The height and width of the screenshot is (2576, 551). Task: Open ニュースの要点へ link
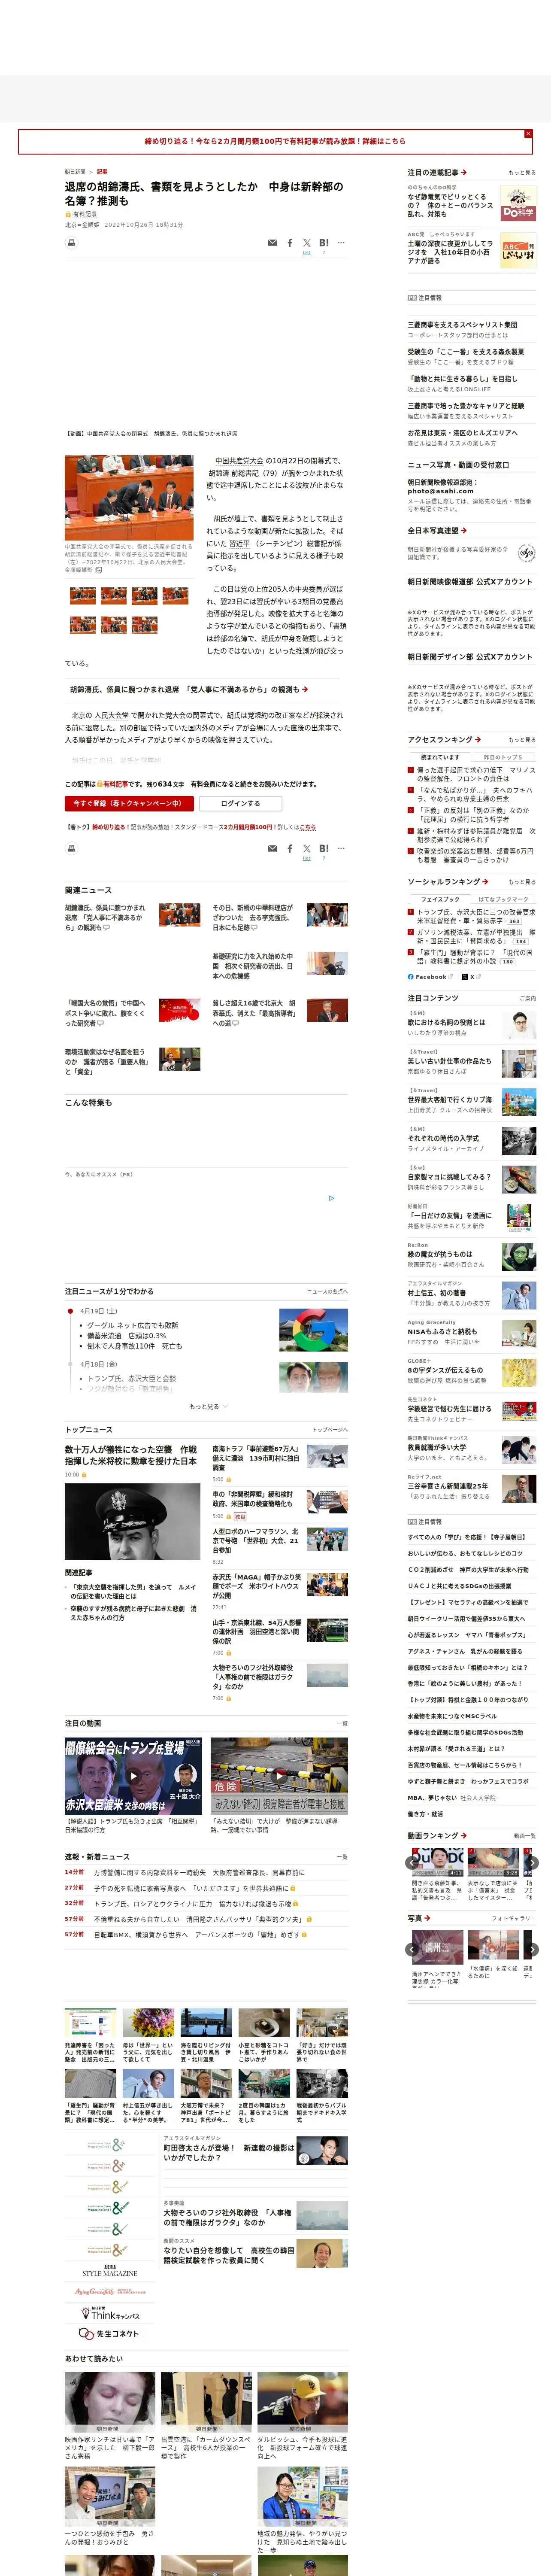pos(327,1292)
